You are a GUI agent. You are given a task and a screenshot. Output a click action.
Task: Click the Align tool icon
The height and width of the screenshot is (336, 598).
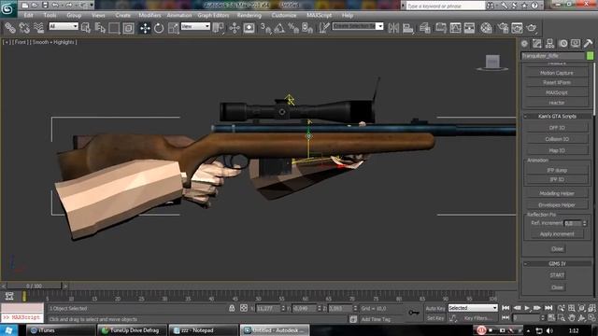pyautogui.click(x=407, y=28)
